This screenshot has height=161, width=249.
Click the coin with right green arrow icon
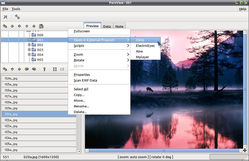34,69
